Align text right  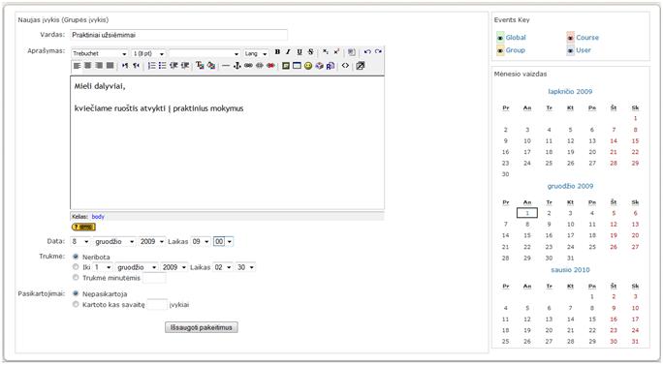click(99, 66)
